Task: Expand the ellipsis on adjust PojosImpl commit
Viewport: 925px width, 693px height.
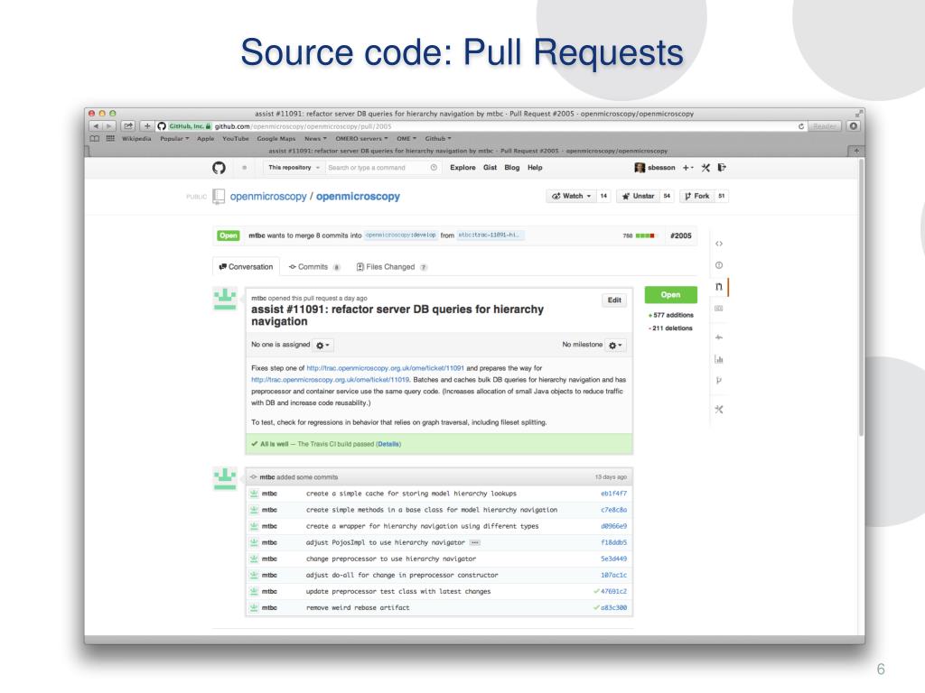Action: pos(475,542)
